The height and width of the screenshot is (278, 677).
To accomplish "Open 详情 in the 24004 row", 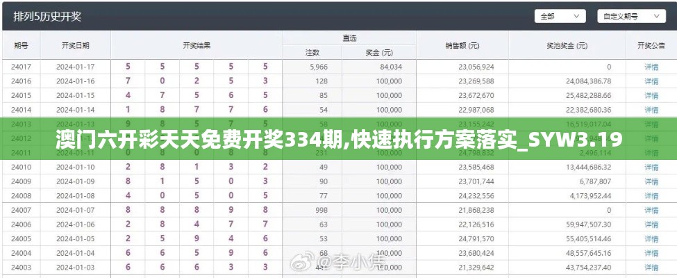I will (651, 253).
